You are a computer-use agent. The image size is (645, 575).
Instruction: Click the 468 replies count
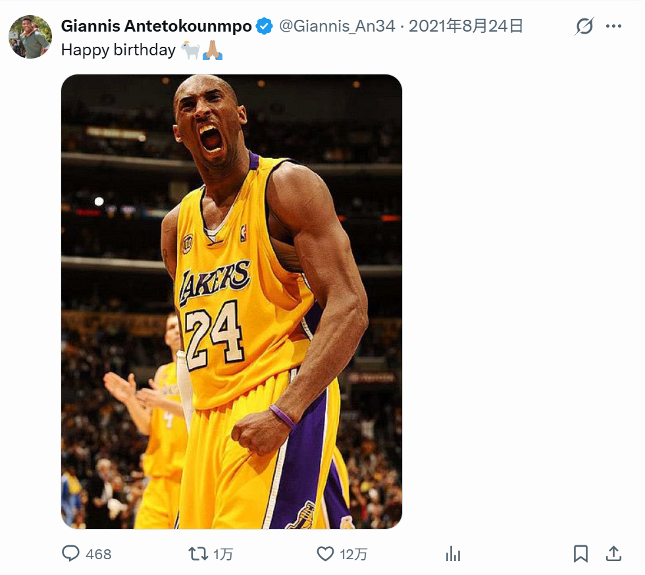pyautogui.click(x=98, y=554)
